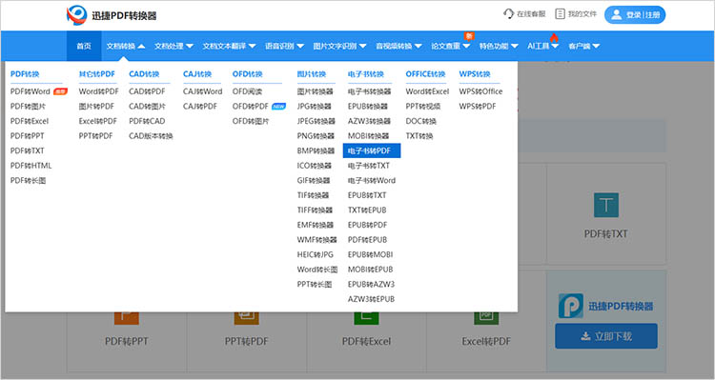Click the PDF转TXT tile on the page
Viewport: 715px width, 380px height.
tap(606, 213)
